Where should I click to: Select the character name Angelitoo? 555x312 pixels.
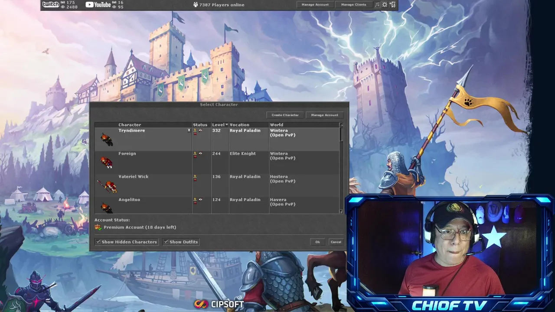coord(129,199)
